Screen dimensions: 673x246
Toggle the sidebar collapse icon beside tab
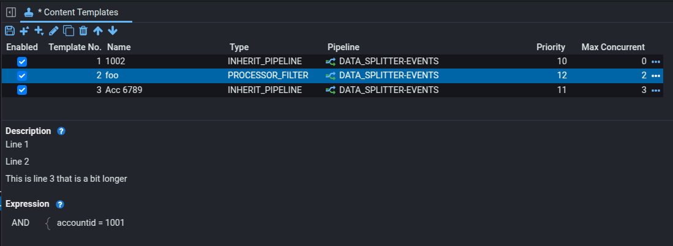[x=10, y=12]
